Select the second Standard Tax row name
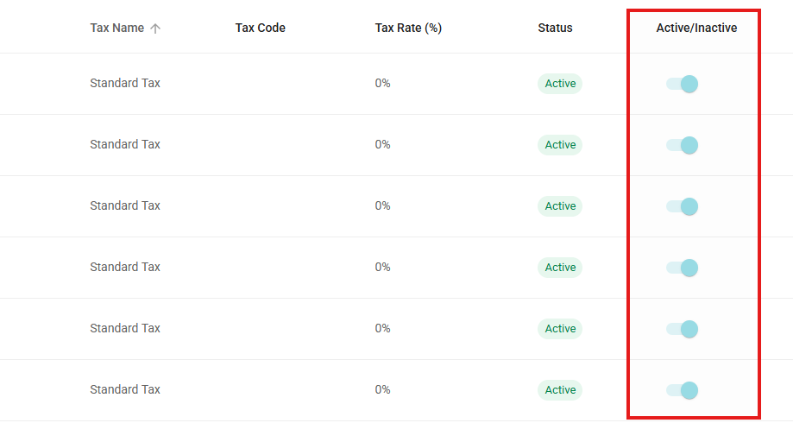This screenshot has height=423, width=793. pyautogui.click(x=125, y=144)
